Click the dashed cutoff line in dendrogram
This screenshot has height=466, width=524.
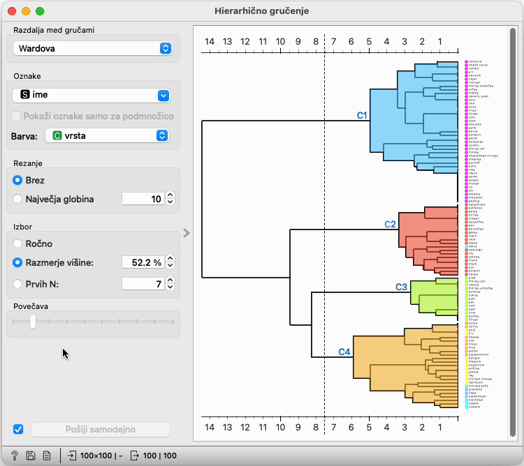[324, 234]
